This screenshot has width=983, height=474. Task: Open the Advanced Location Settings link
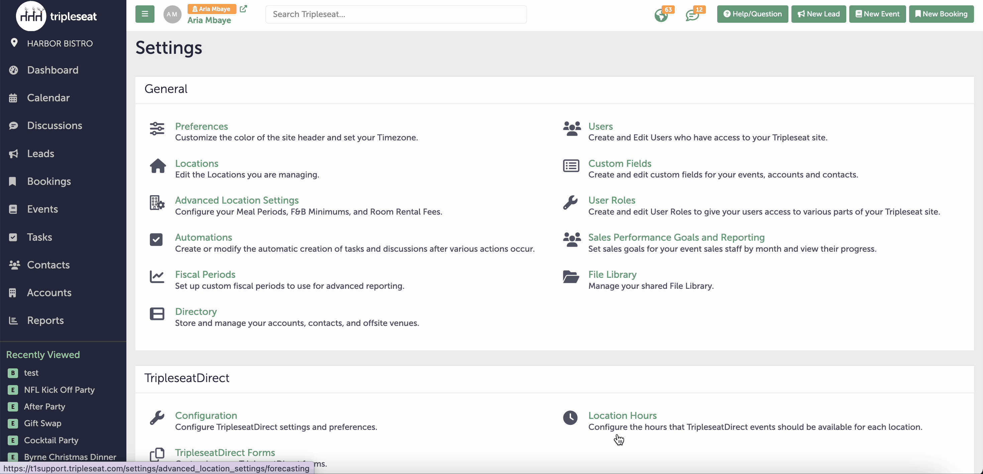(237, 200)
